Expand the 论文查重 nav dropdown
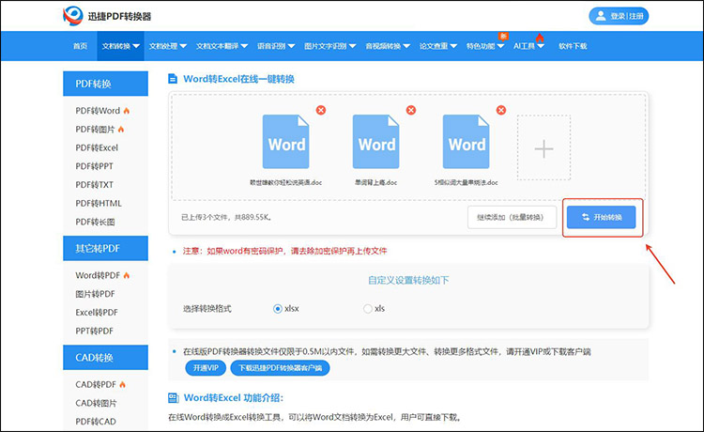The image size is (704, 432). click(438, 46)
